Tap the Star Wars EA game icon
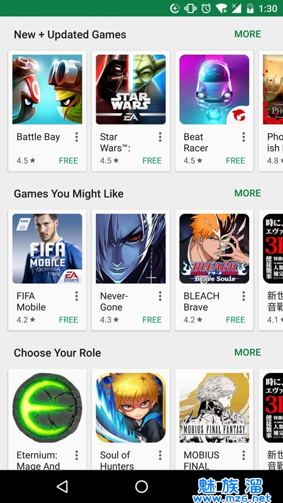This screenshot has width=283, height=503. 131,89
